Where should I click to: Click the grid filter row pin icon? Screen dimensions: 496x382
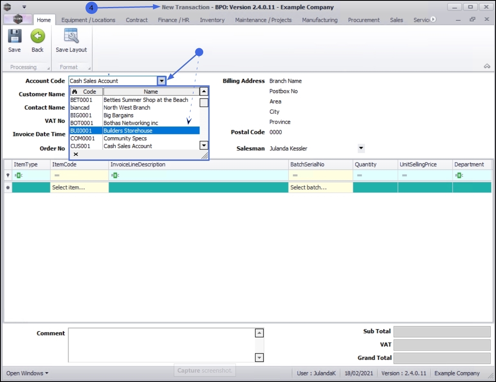click(x=8, y=175)
